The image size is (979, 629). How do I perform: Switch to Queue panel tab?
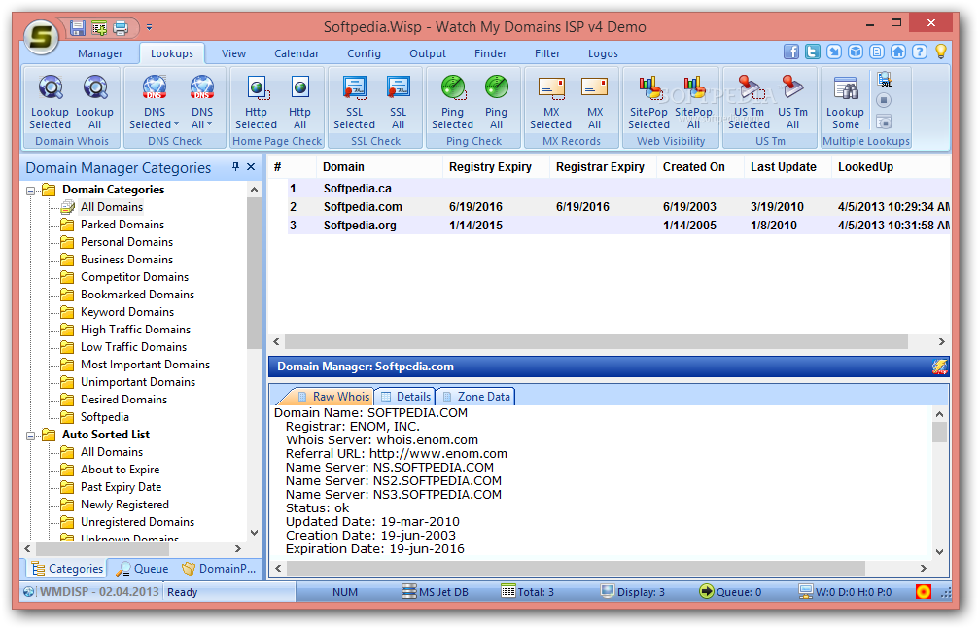[x=143, y=569]
